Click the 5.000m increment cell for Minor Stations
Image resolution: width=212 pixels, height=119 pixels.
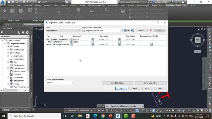79,42
